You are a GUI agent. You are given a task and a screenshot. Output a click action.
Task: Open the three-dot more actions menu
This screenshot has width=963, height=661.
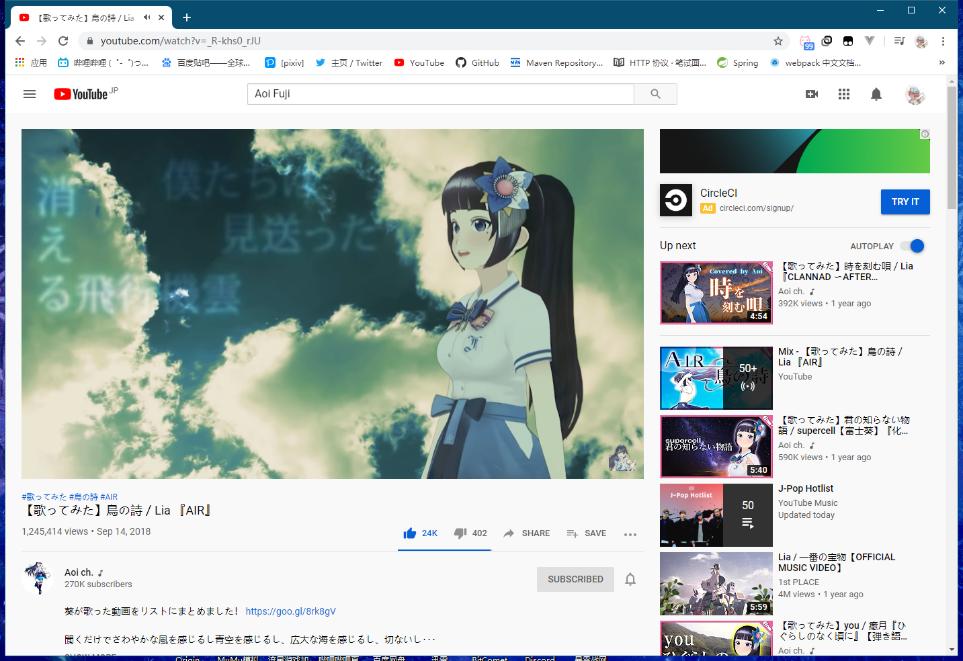point(630,534)
